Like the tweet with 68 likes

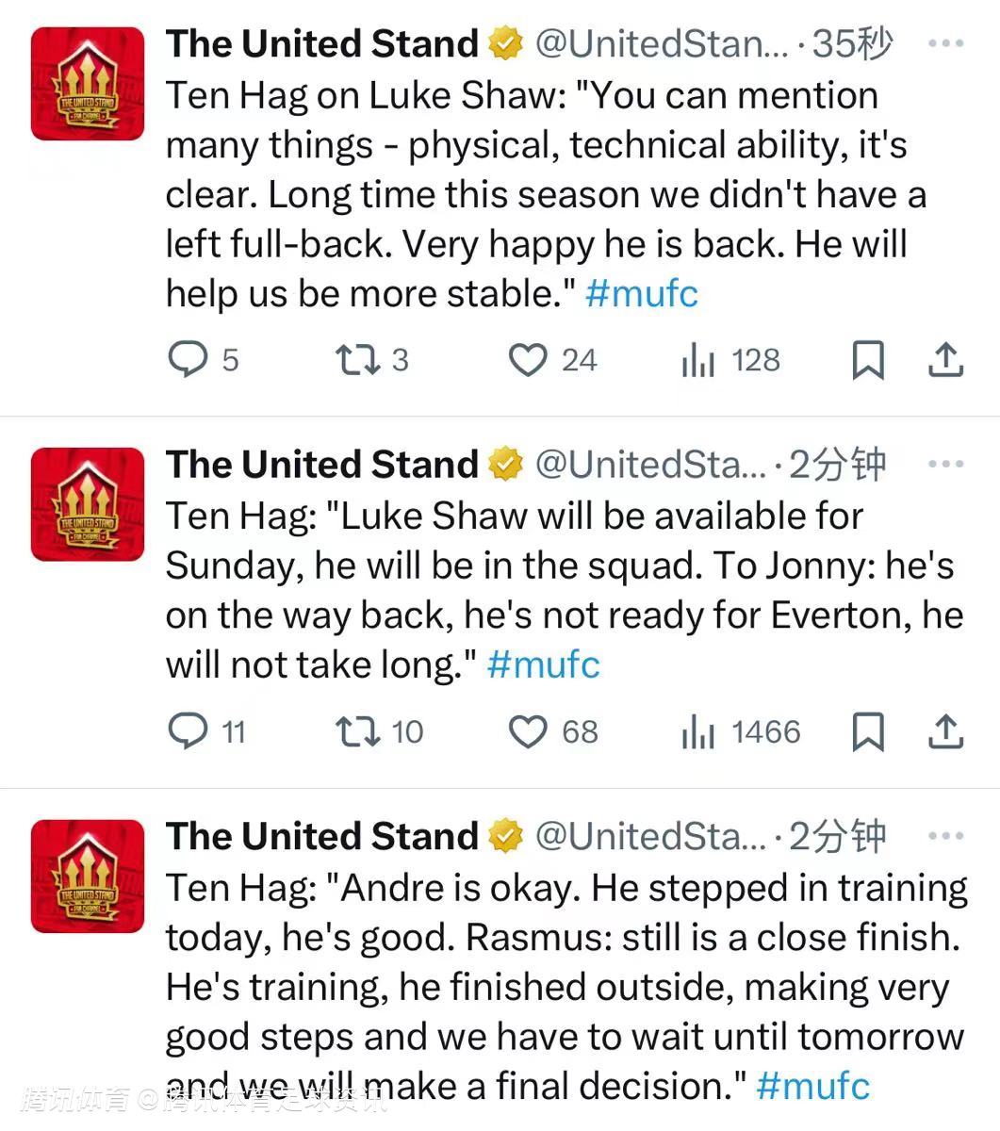coord(528,732)
